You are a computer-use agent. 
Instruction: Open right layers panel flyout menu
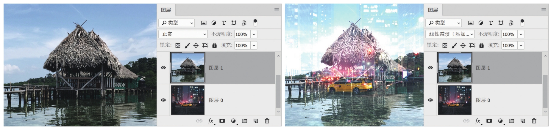click(544, 10)
